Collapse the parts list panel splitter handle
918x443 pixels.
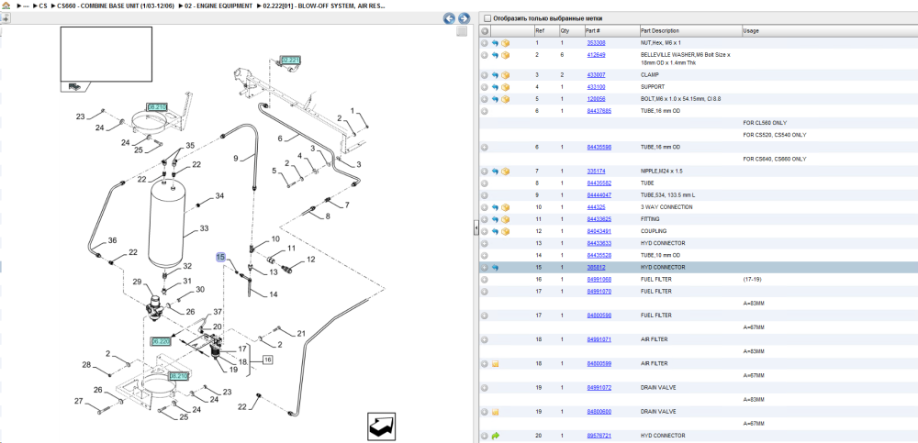click(x=476, y=227)
